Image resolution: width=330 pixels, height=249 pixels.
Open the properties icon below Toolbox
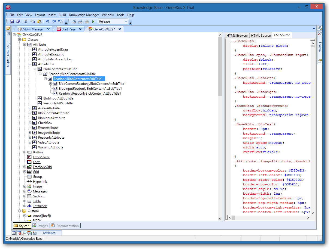point(320,61)
